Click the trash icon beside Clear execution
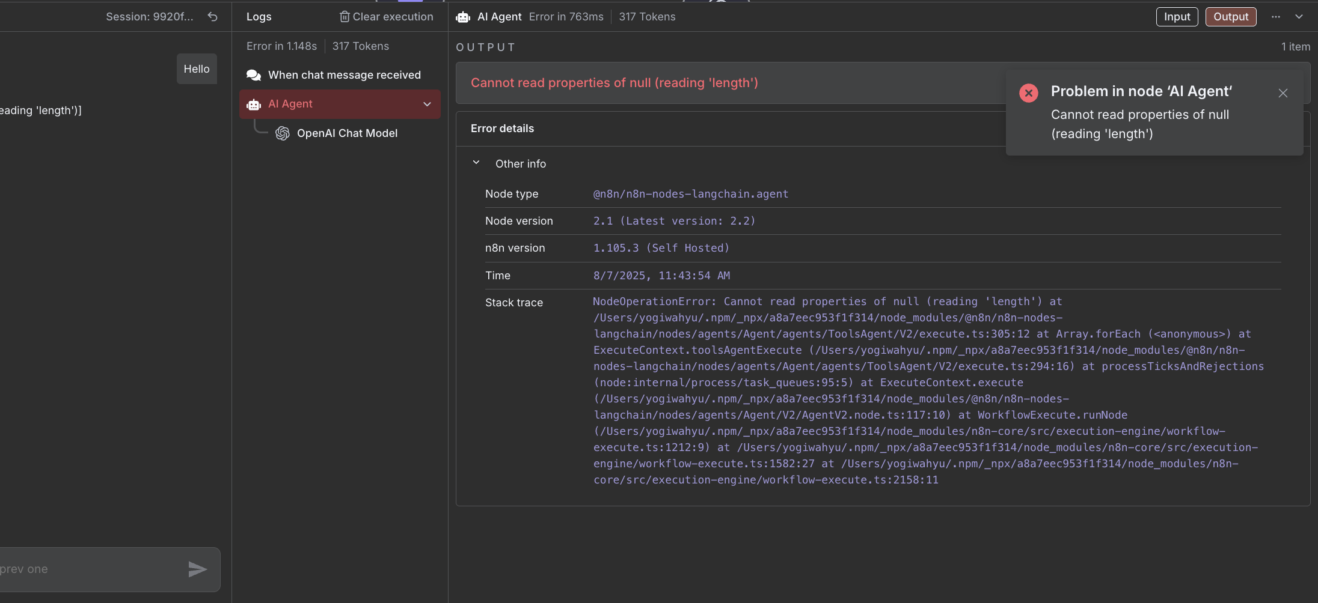 pos(345,17)
